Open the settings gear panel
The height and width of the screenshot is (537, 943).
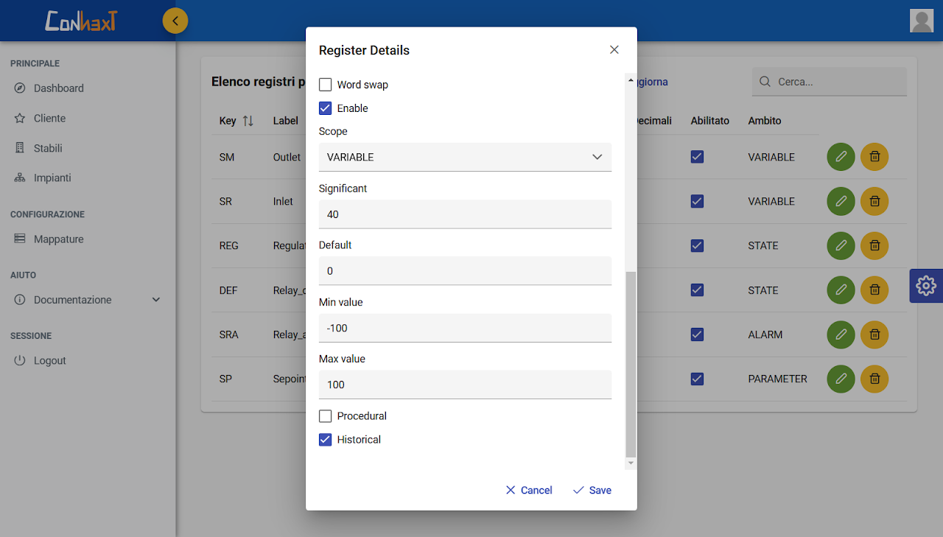(926, 286)
